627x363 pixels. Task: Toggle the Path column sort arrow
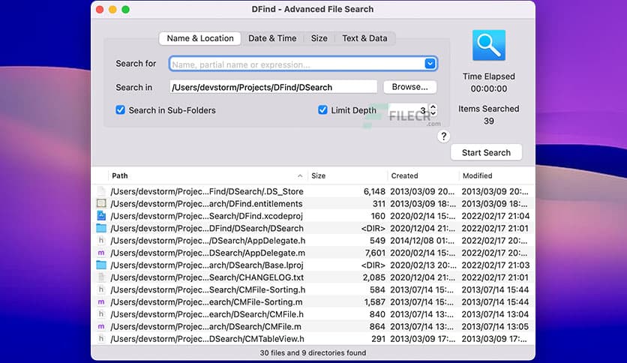(300, 176)
